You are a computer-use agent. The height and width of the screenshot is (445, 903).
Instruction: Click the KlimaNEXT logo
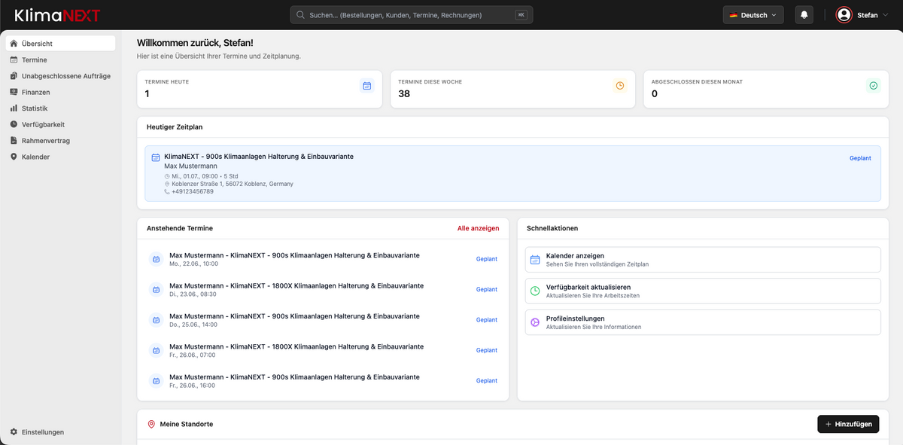tap(57, 15)
